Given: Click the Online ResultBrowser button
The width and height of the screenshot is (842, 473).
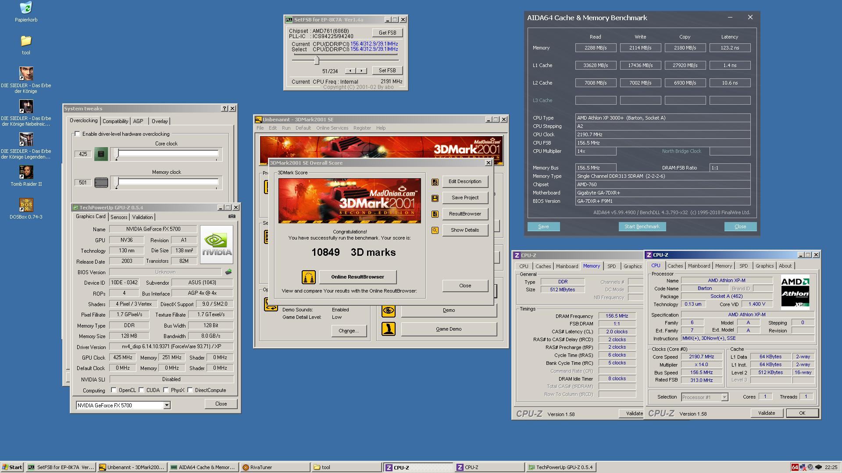Looking at the screenshot, I should point(357,277).
